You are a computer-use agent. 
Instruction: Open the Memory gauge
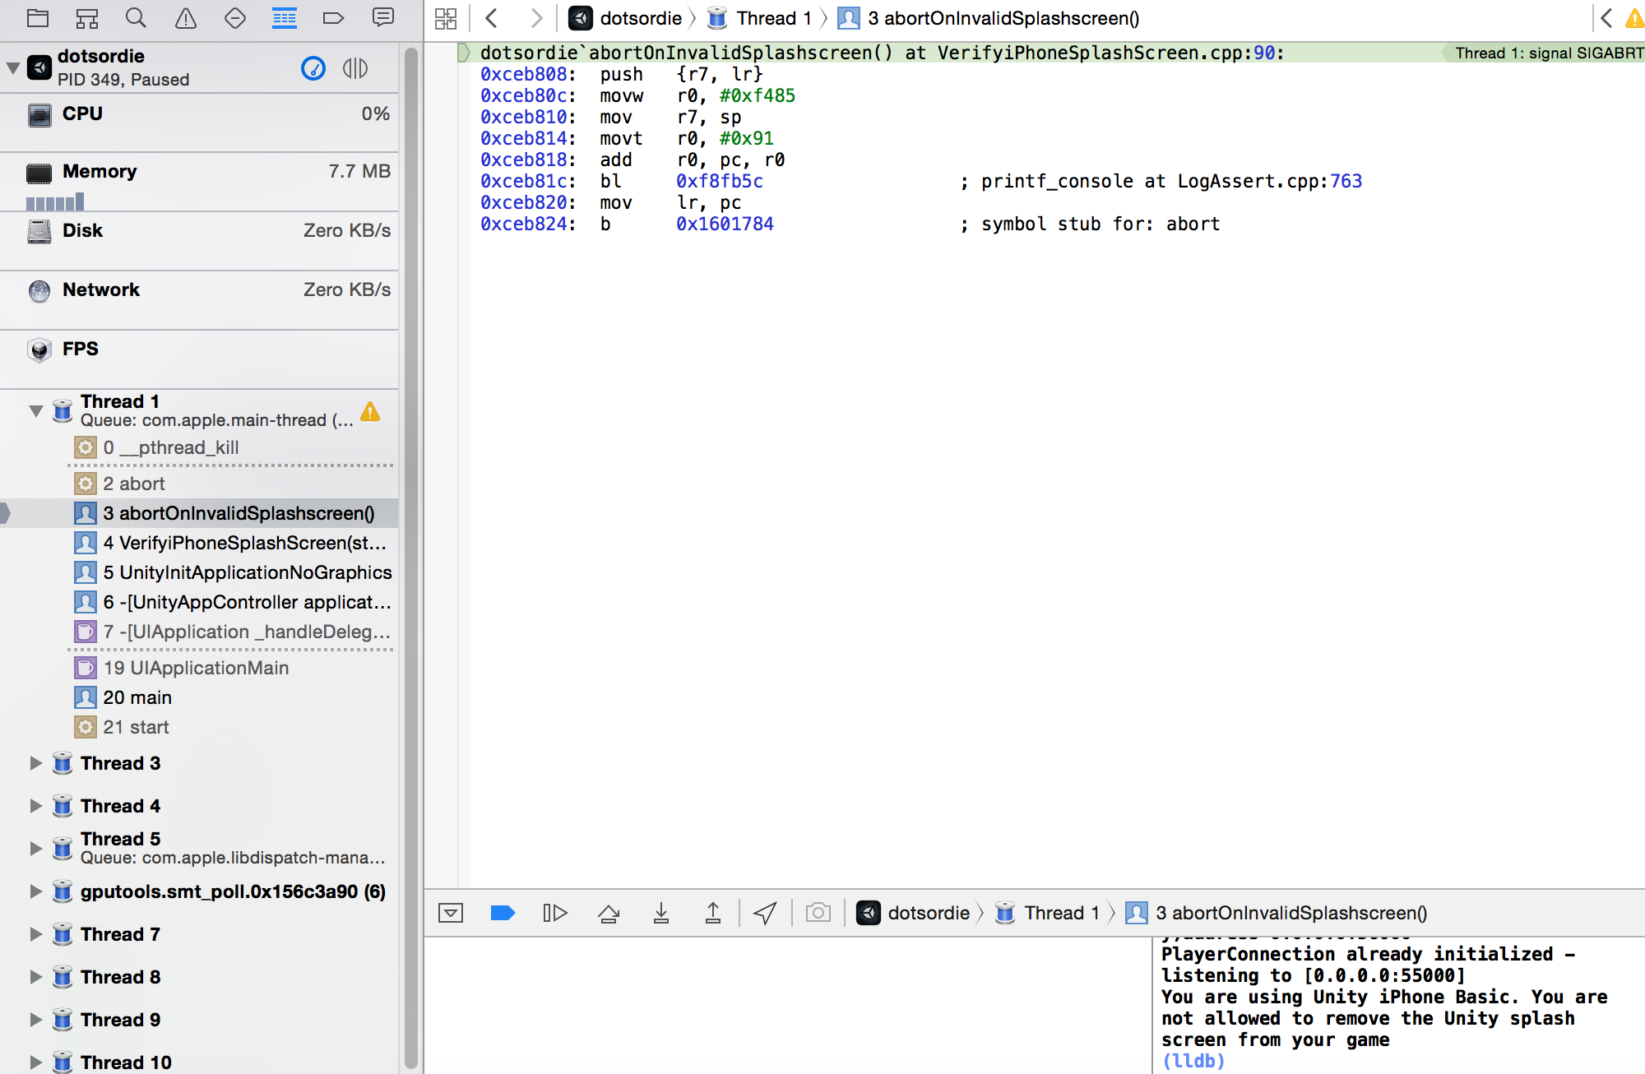199,181
